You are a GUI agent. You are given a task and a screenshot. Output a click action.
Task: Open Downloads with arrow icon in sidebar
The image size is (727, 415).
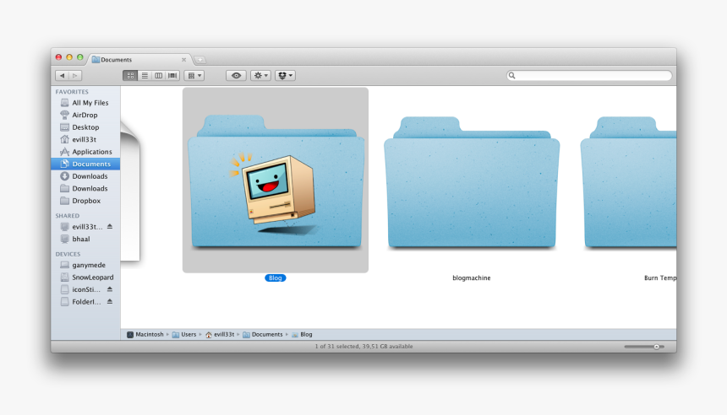click(x=85, y=176)
